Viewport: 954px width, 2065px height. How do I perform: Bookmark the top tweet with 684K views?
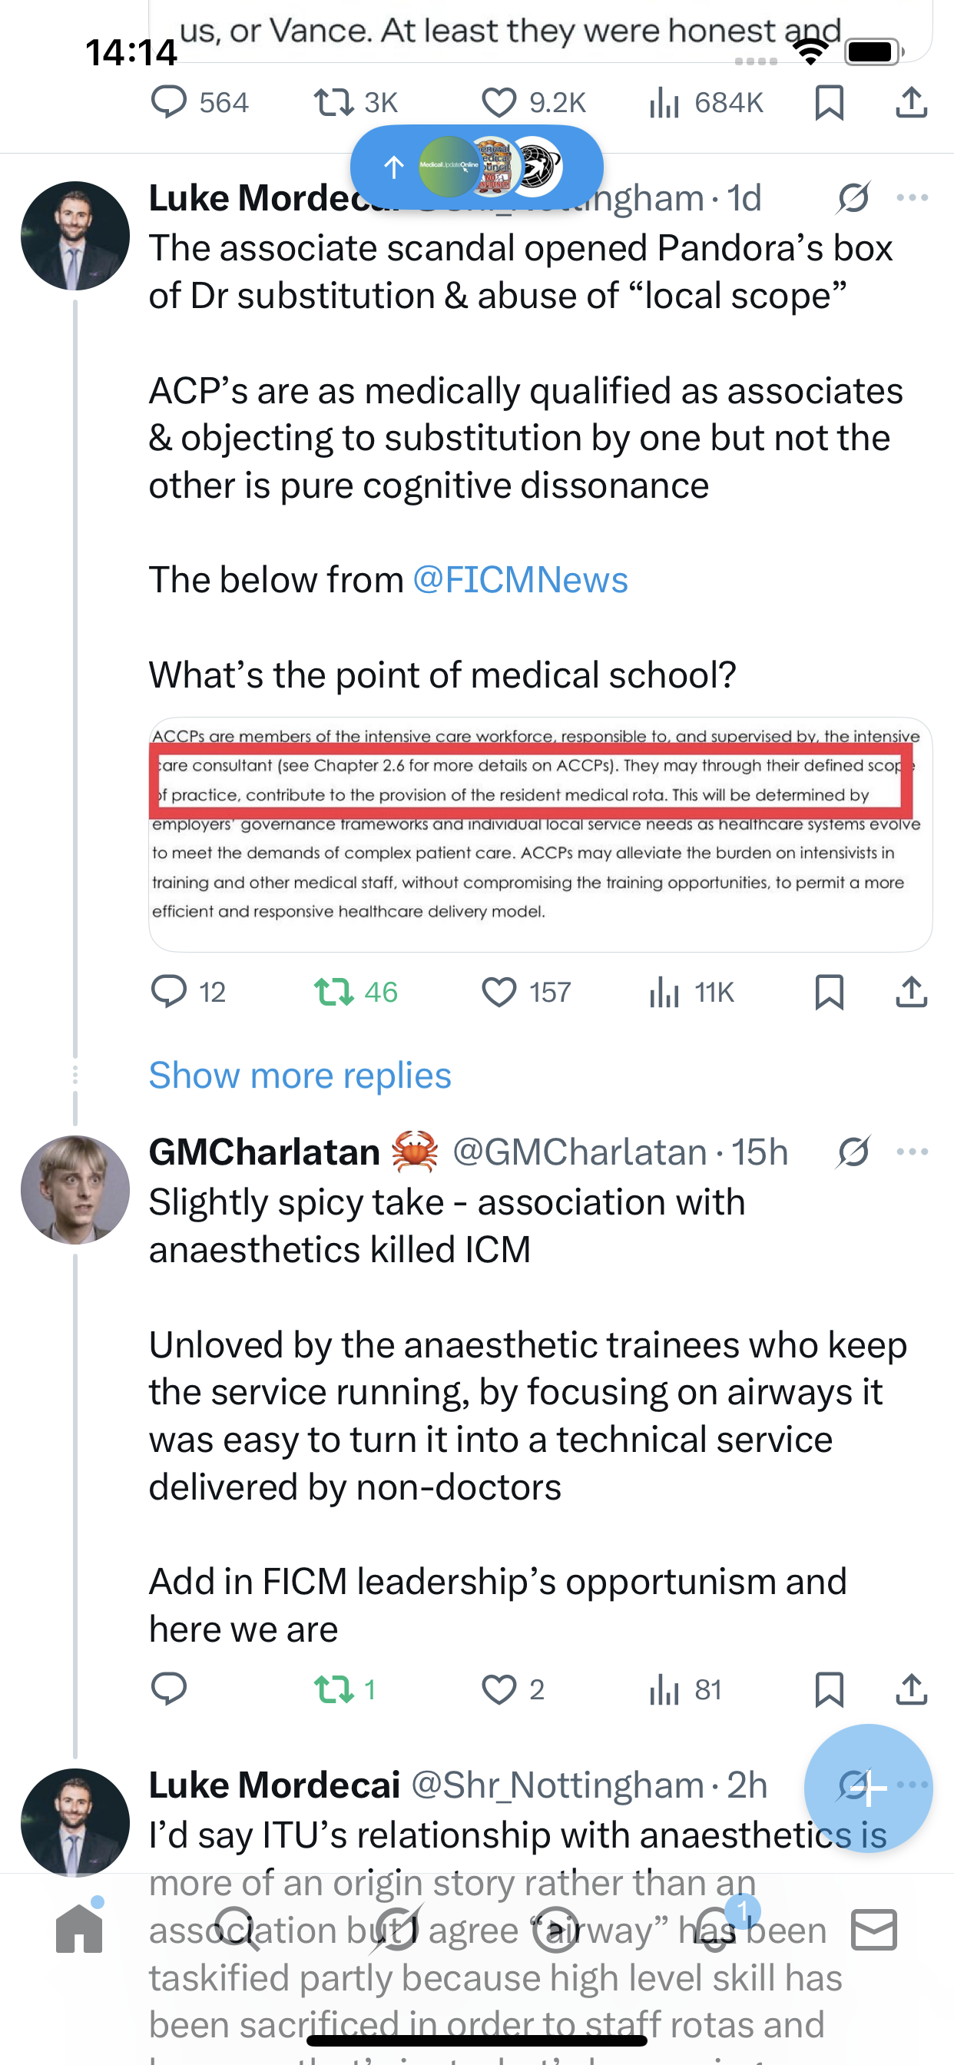[x=829, y=103]
